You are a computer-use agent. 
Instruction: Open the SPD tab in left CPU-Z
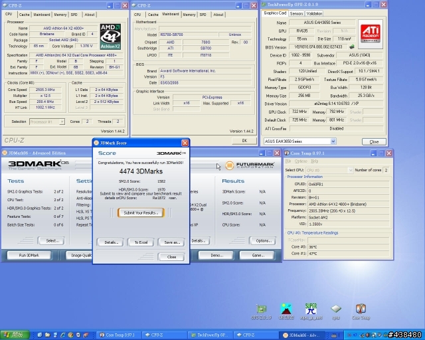click(74, 15)
